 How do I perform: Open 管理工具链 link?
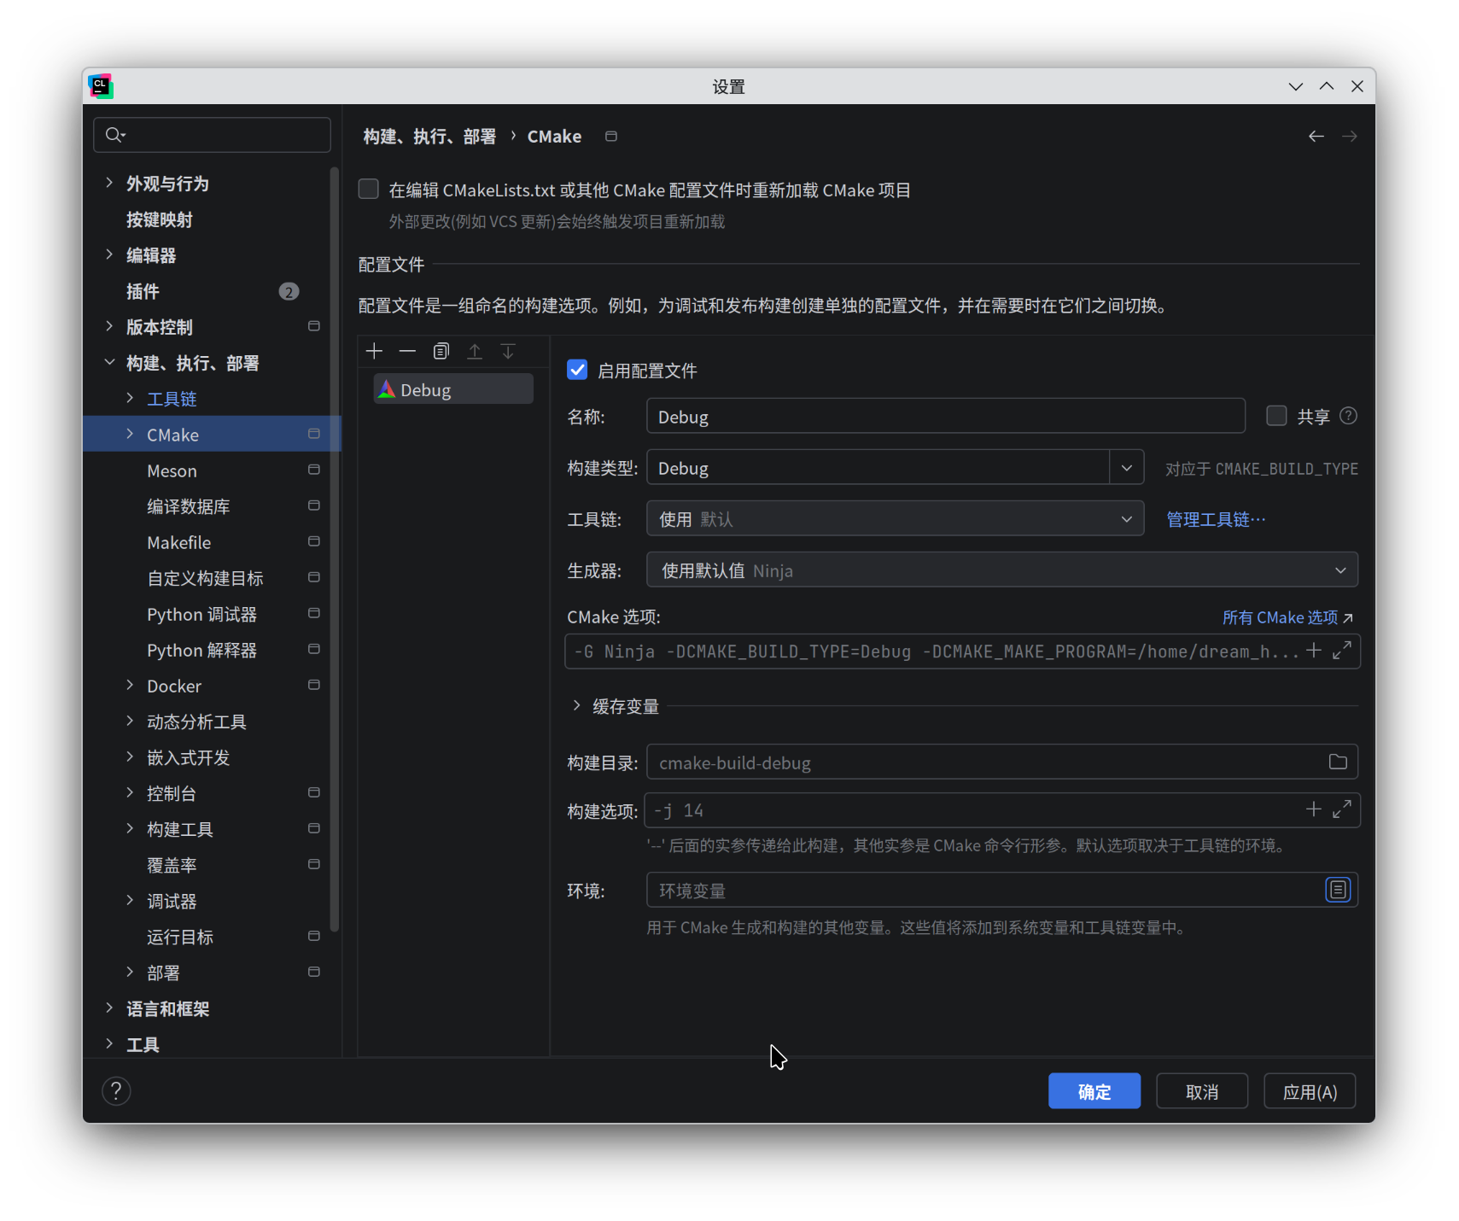[1216, 519]
